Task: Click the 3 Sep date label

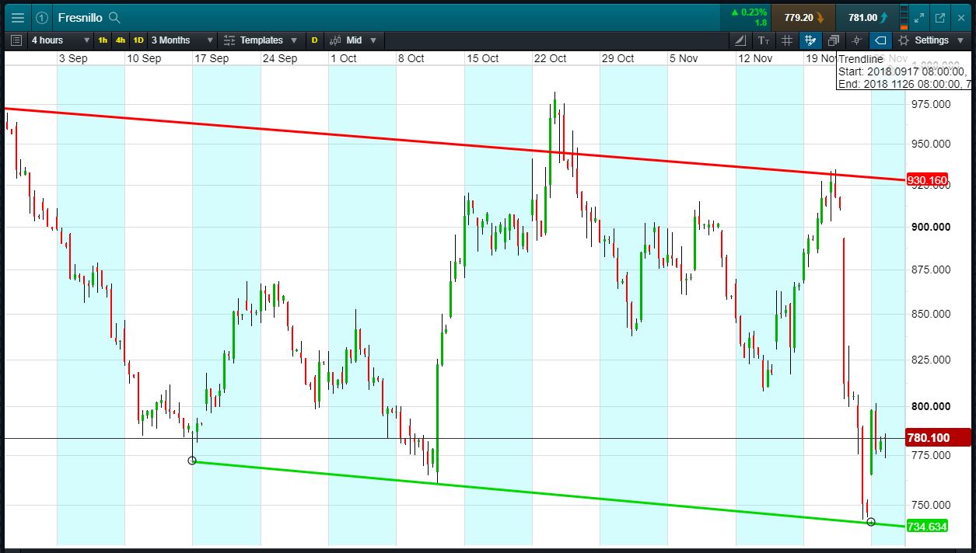Action: tap(73, 58)
